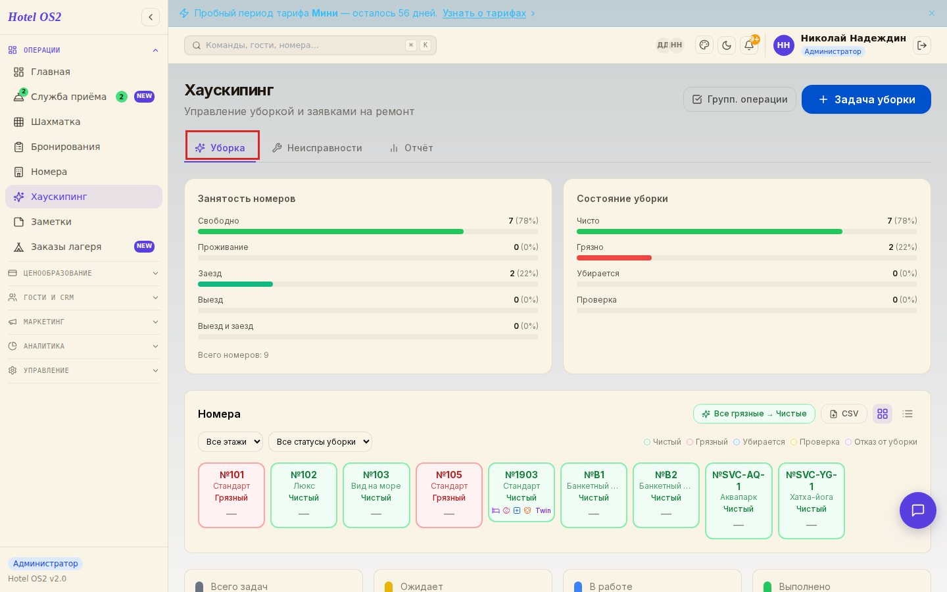This screenshot has width=947, height=592.
Task: Open notifications bell icon
Action: tap(749, 45)
